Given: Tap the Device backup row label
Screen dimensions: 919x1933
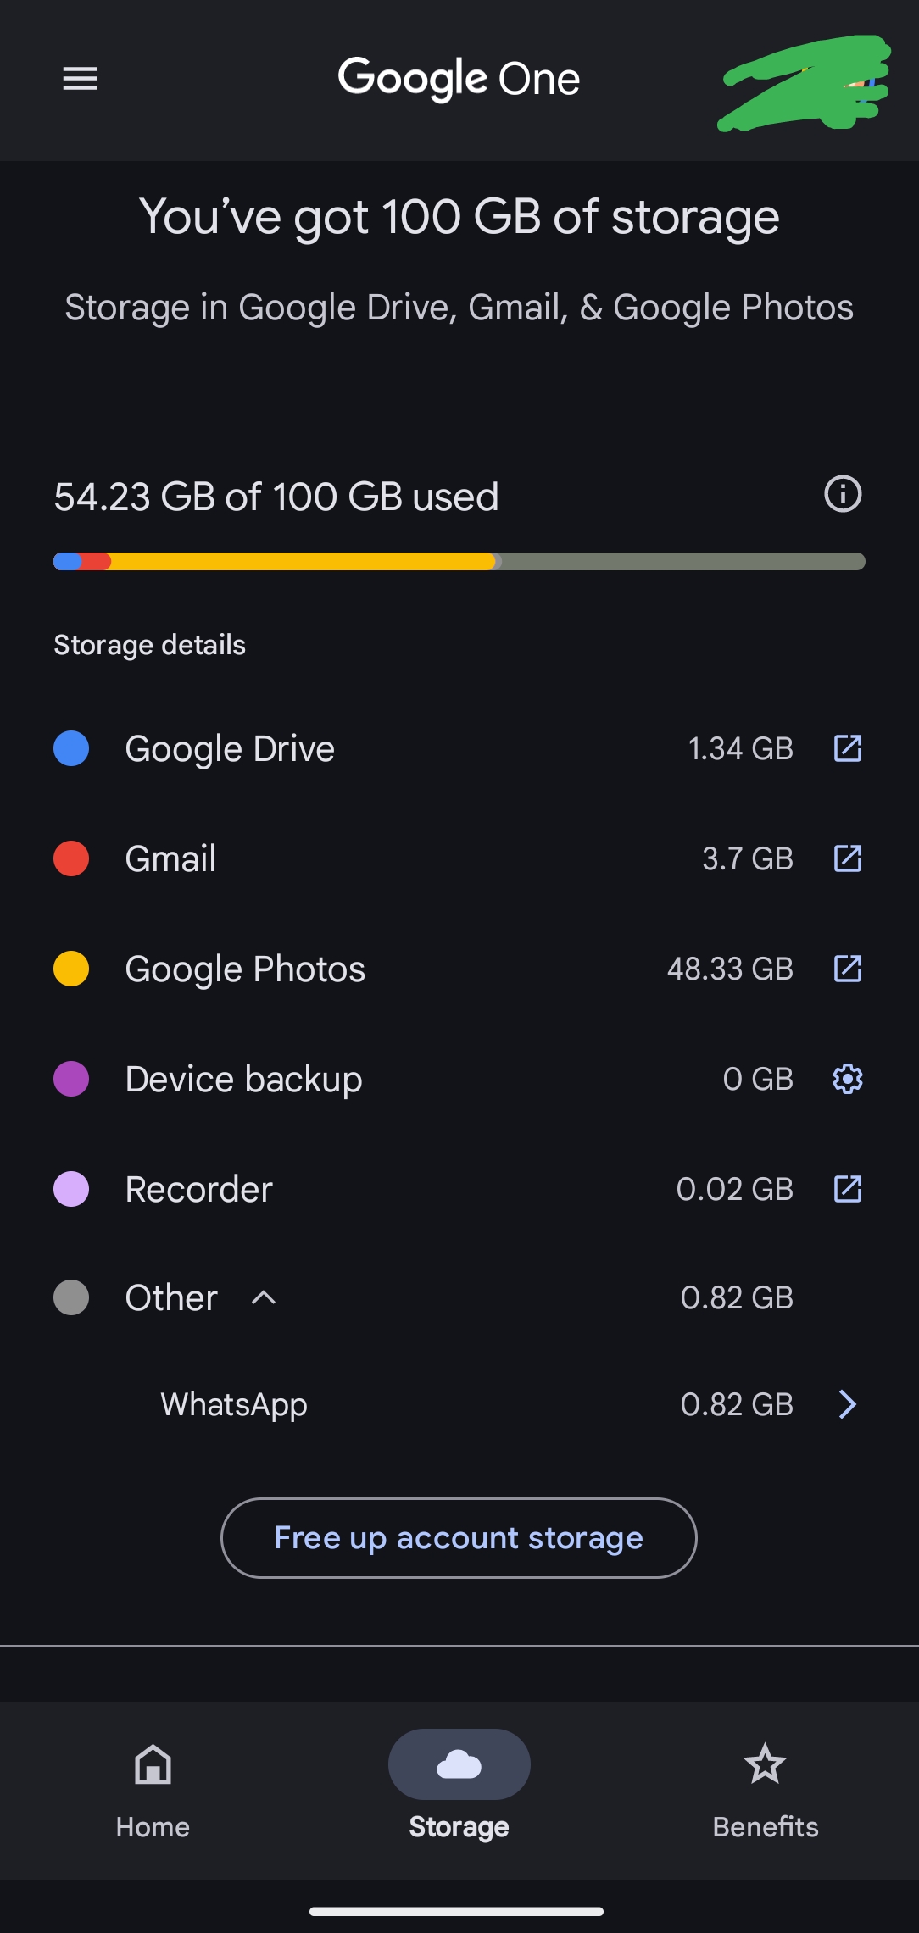Looking at the screenshot, I should (x=243, y=1079).
